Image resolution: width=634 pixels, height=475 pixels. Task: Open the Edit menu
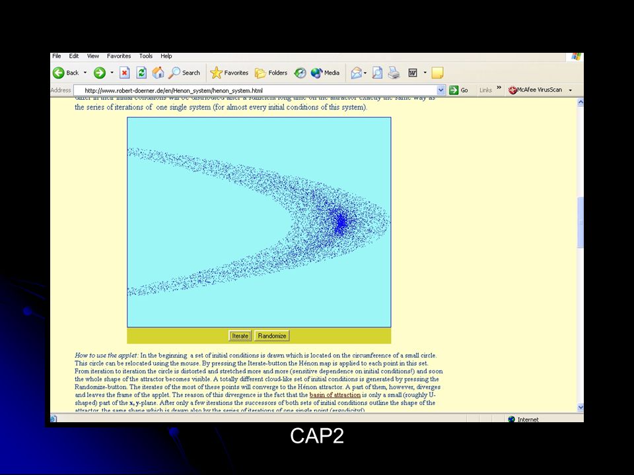(x=73, y=56)
